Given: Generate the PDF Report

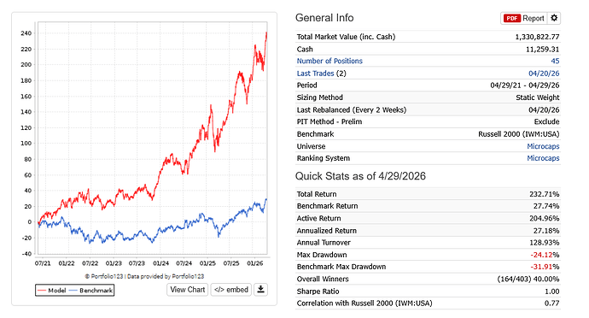Looking at the screenshot, I should (524, 18).
